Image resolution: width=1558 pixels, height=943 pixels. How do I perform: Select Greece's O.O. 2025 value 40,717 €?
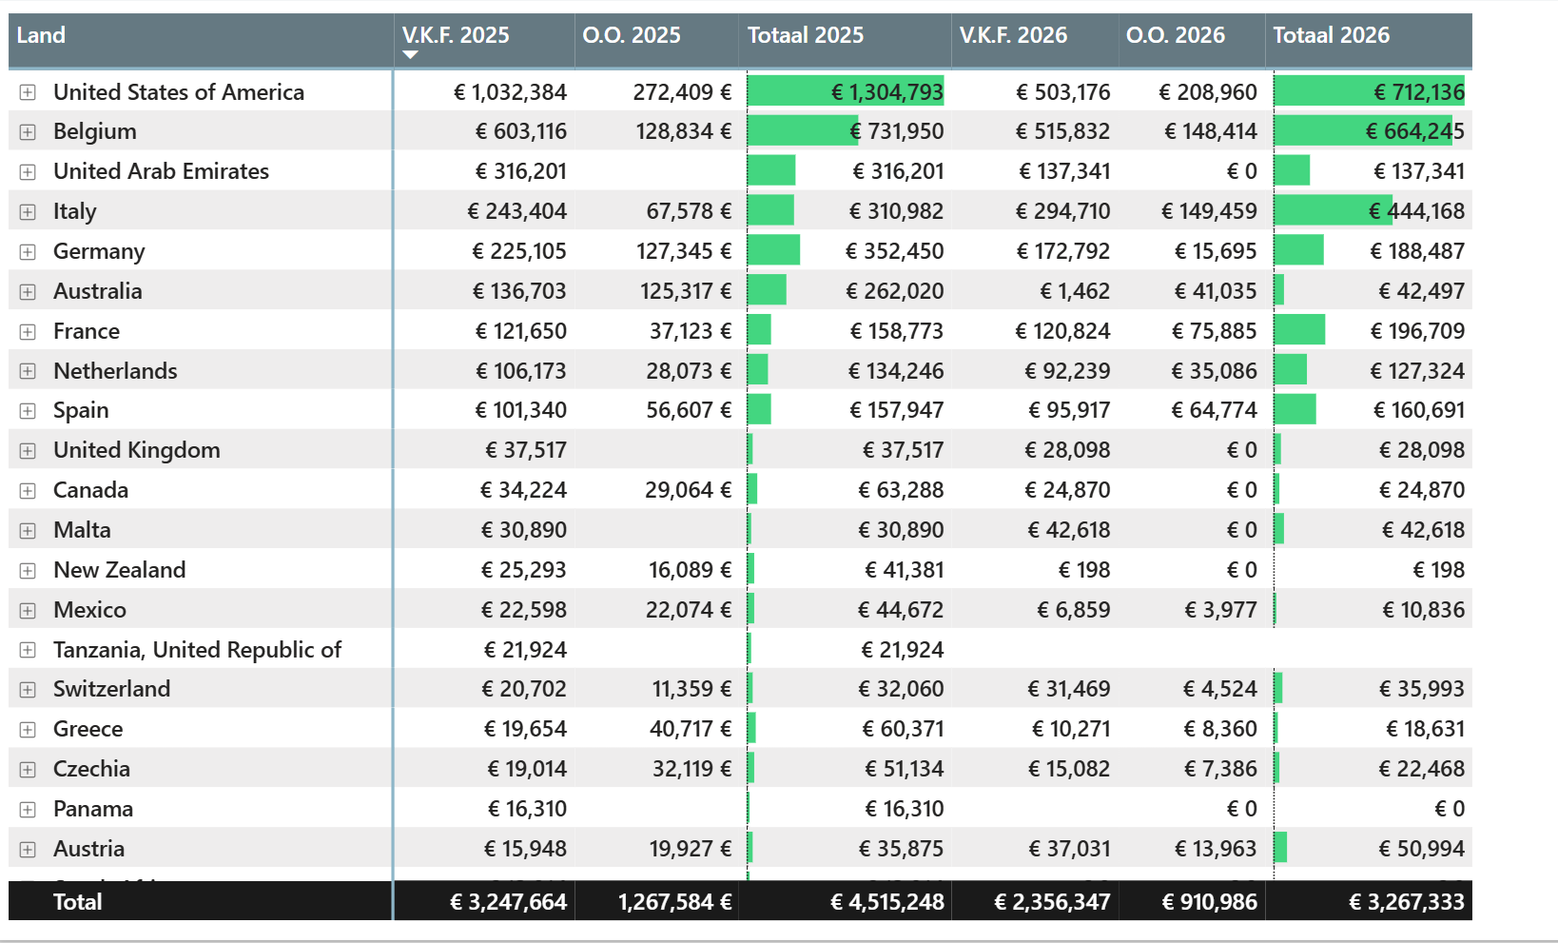[x=691, y=729]
